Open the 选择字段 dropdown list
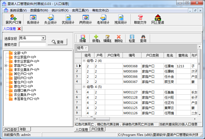The width and height of the screenshot is (205, 139). [43, 38]
